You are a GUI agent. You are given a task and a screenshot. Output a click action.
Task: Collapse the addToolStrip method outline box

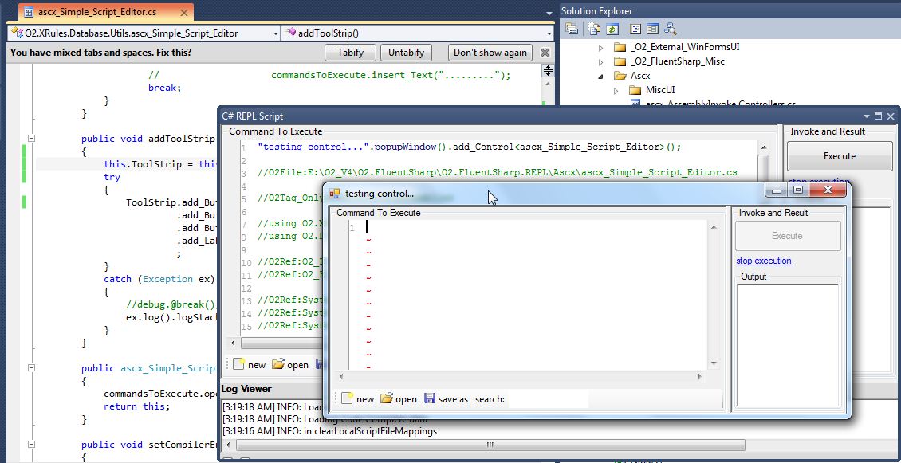tap(32, 139)
